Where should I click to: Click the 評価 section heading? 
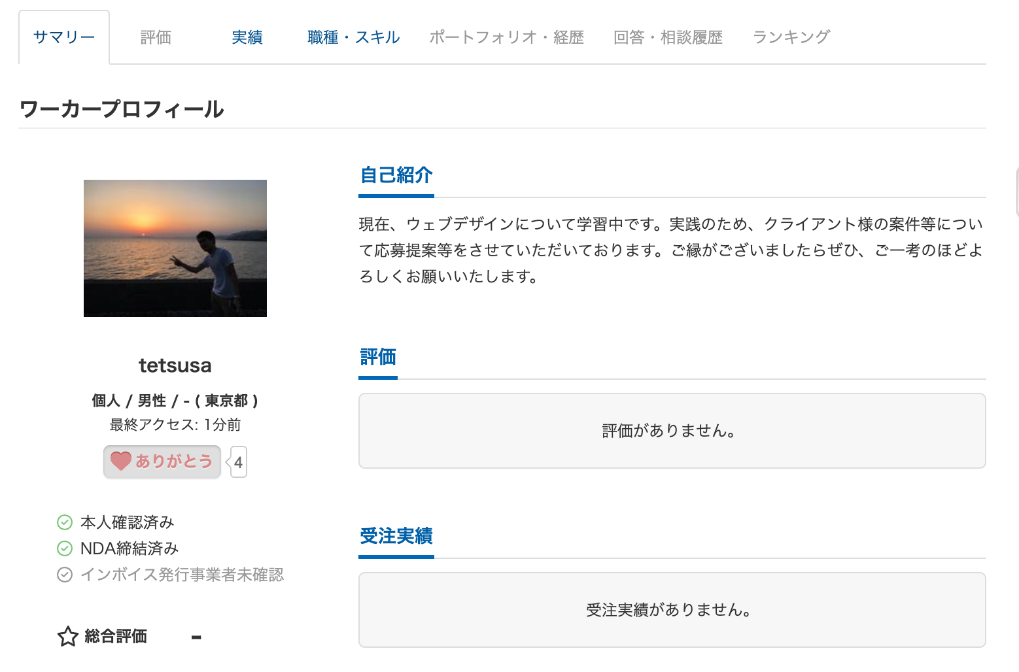(377, 357)
